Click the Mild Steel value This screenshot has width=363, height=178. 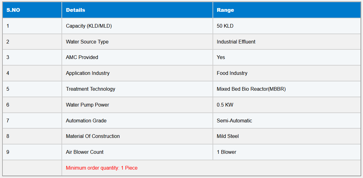[x=228, y=136]
